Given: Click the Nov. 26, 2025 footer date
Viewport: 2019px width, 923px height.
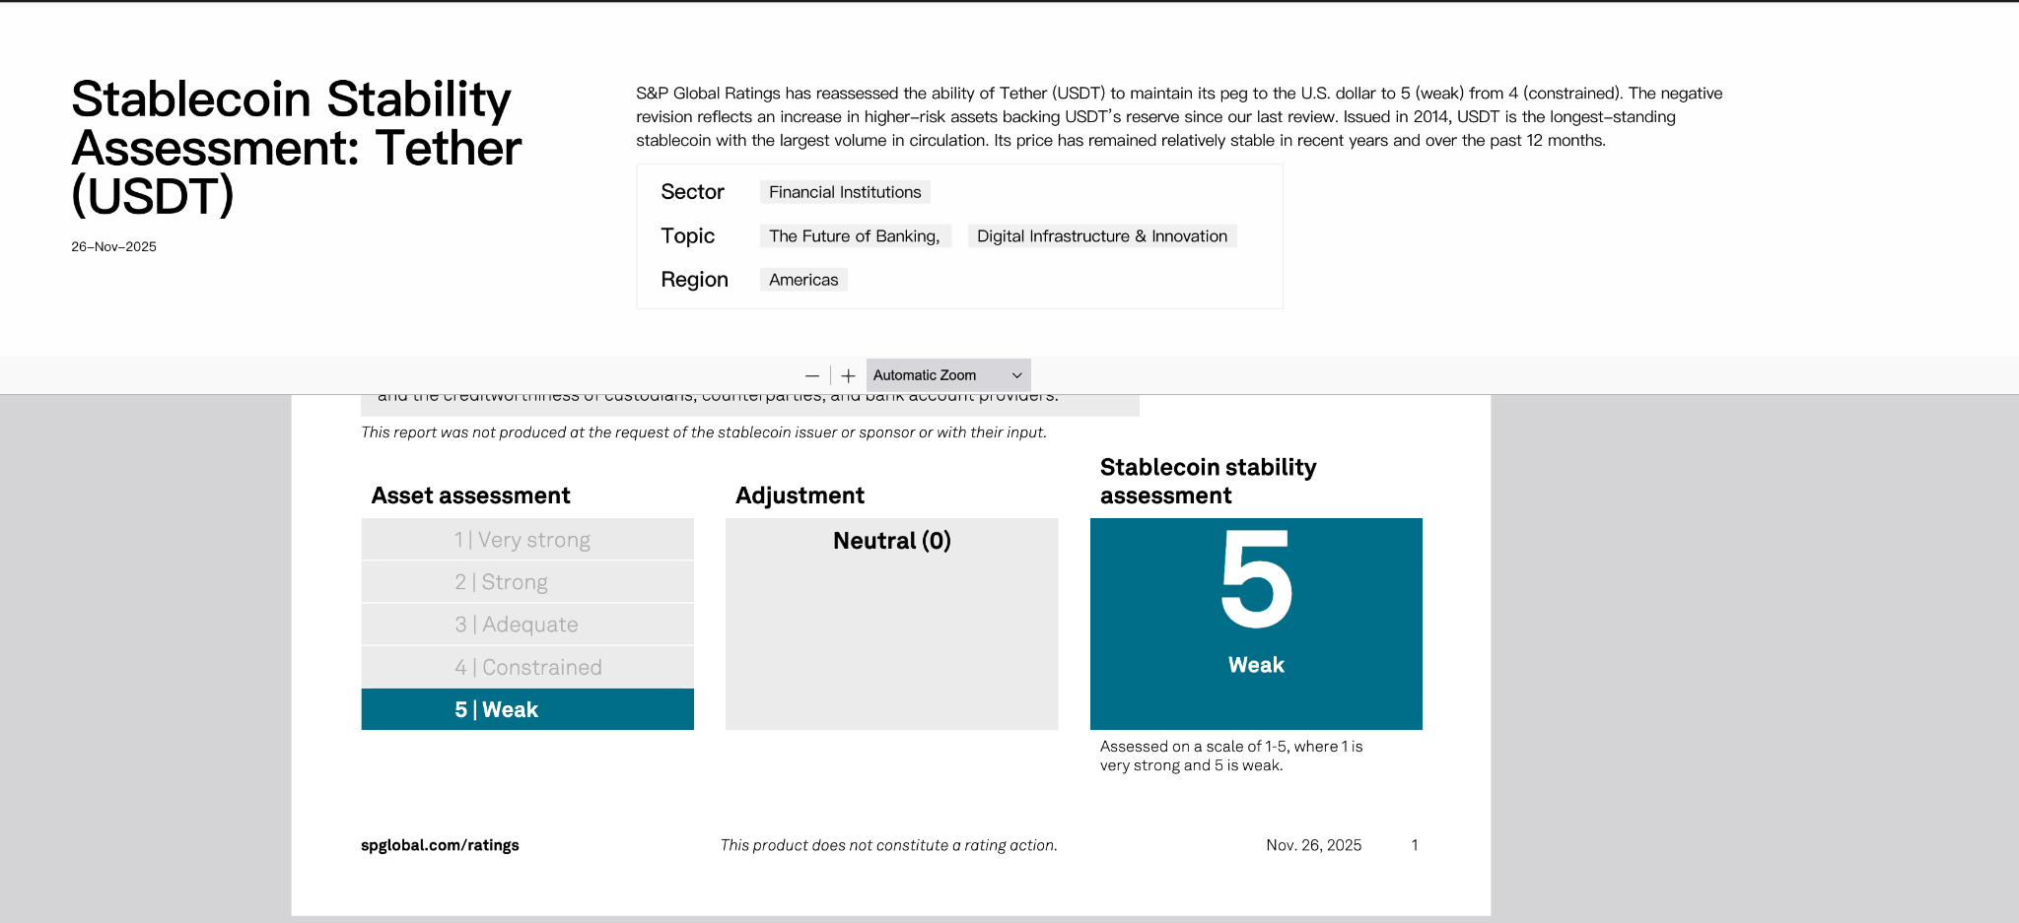Looking at the screenshot, I should click(x=1313, y=845).
